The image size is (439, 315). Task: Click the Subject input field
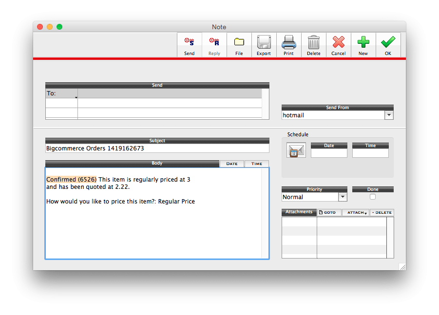tap(157, 148)
